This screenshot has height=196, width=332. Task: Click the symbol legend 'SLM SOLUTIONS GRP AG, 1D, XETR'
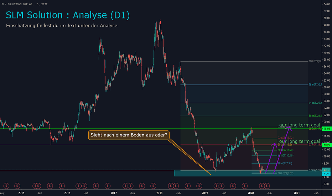[25, 4]
